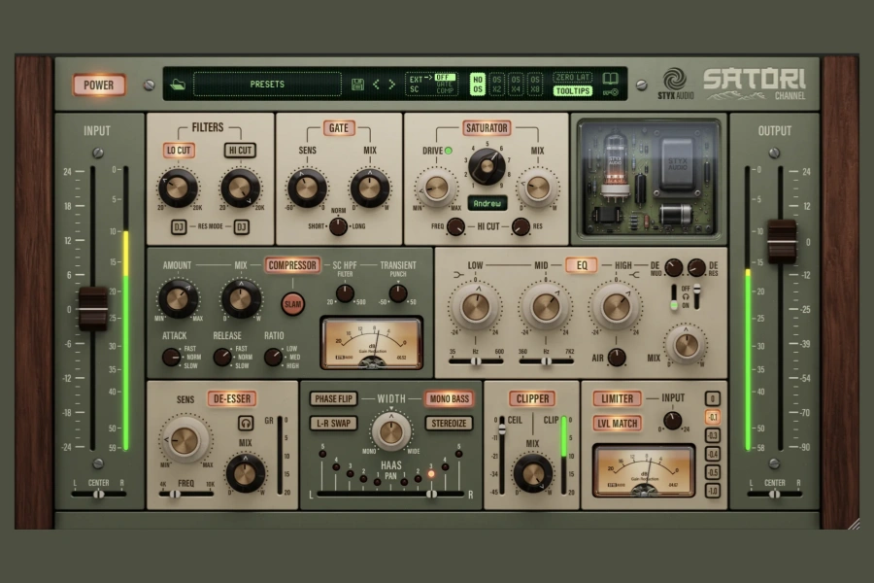Select OS X2 oversampling mode
Viewport: 874px width, 583px height.
click(496, 85)
